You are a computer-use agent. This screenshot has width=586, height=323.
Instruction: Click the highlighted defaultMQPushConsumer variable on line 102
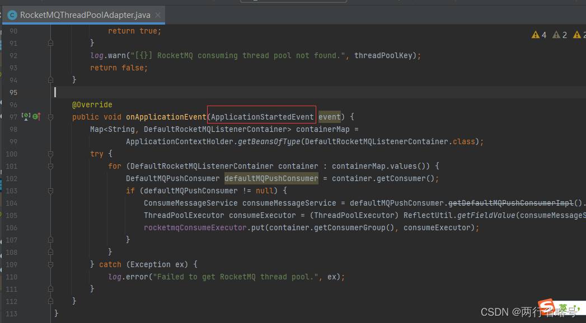tap(271, 179)
